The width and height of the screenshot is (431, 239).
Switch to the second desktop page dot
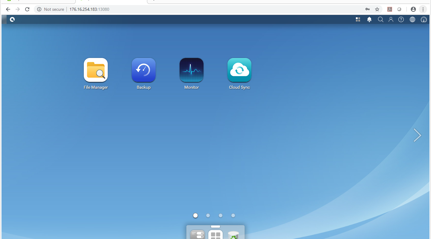208,215
